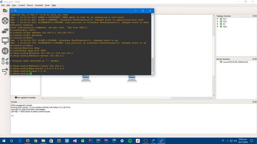Open the View menu
The height and width of the screenshot is (144, 257).
[x=14, y=5]
